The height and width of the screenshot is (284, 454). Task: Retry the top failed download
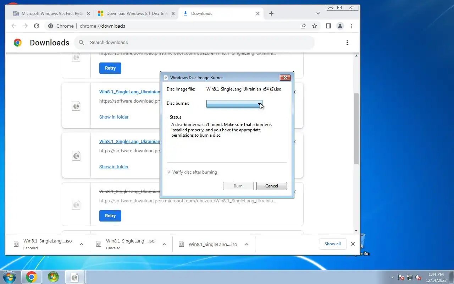(x=110, y=68)
